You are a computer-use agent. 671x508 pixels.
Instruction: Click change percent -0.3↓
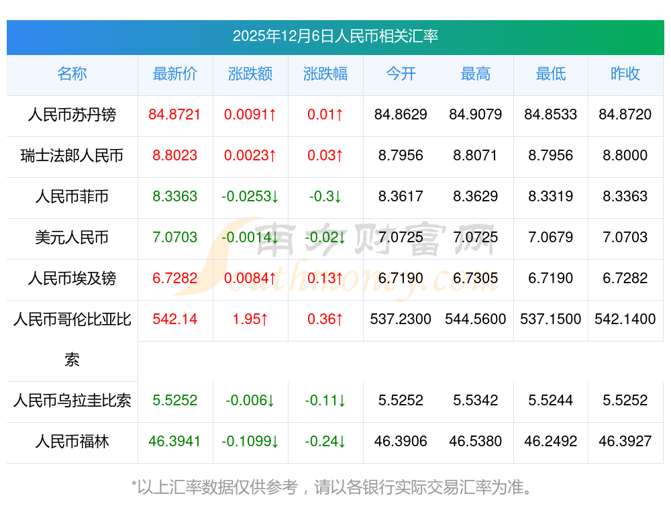(x=325, y=197)
